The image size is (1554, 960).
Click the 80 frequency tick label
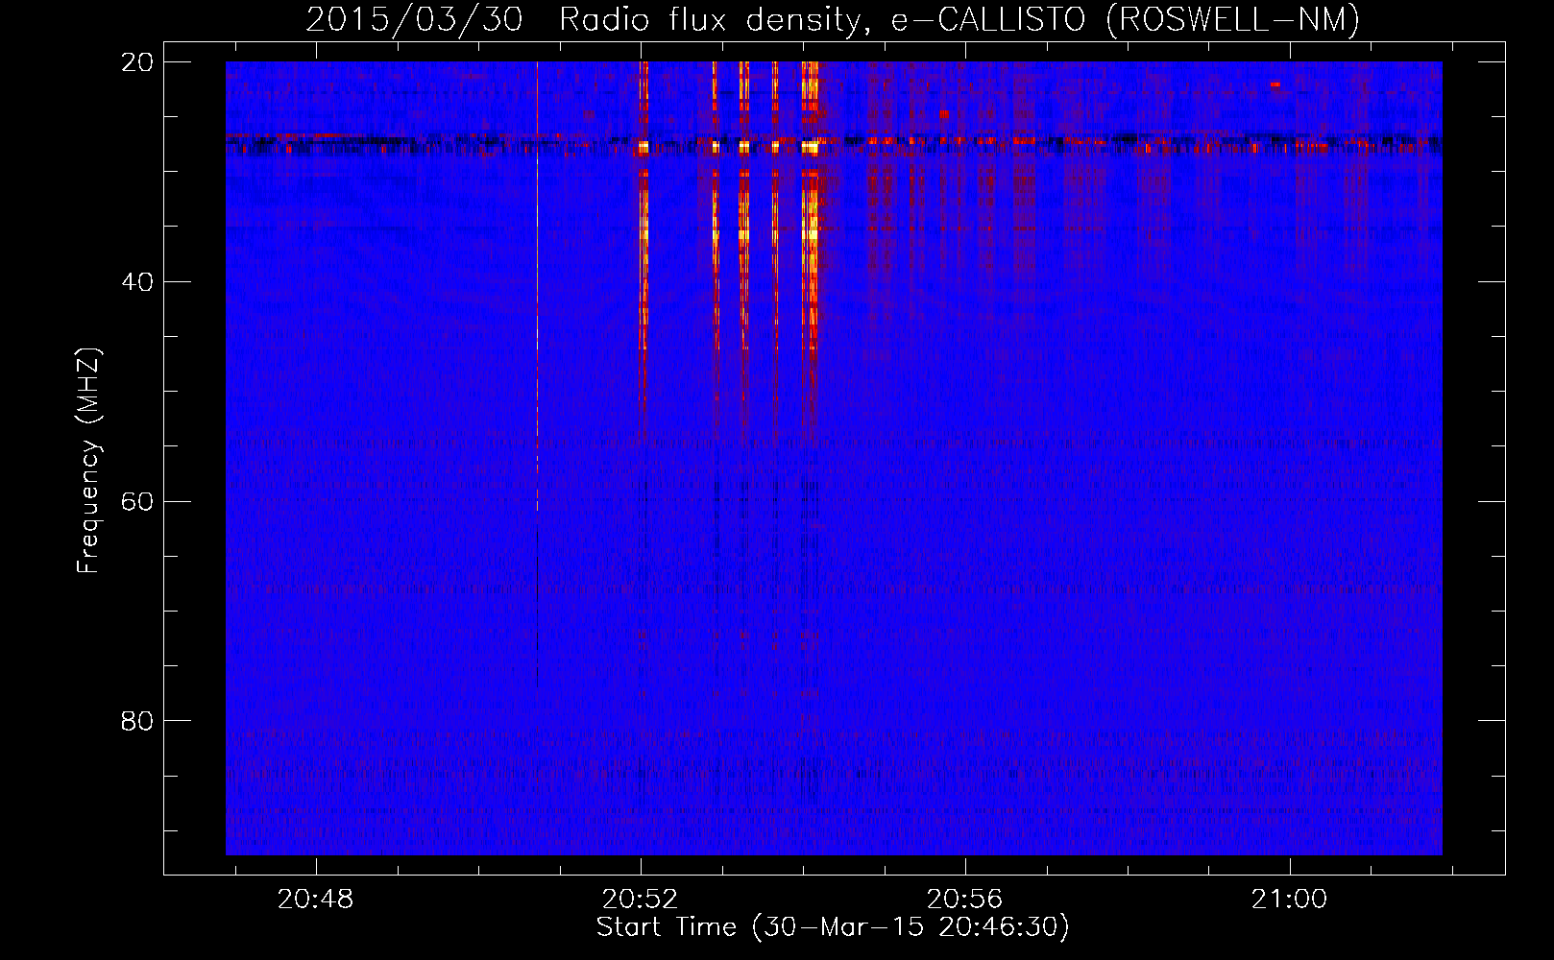point(137,721)
